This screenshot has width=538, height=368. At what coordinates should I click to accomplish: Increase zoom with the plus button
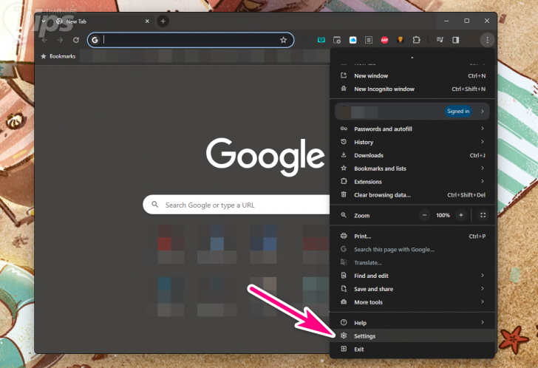pyautogui.click(x=461, y=215)
